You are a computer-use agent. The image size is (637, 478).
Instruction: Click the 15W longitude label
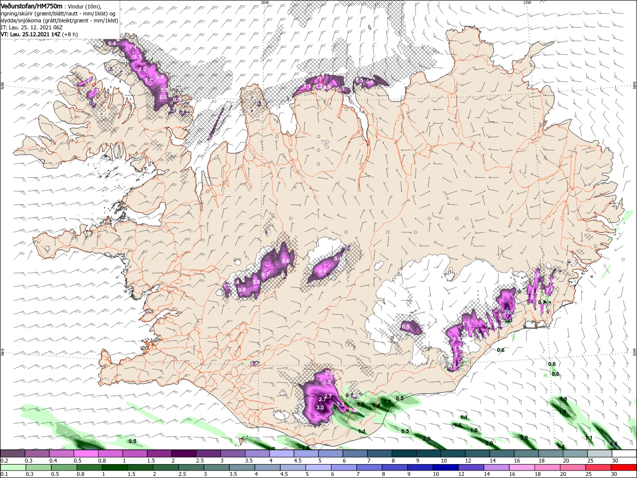[x=527, y=2]
